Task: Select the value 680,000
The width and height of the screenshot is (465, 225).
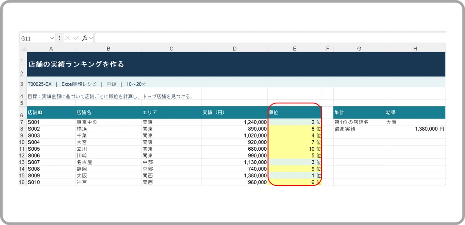Action: 234,149
